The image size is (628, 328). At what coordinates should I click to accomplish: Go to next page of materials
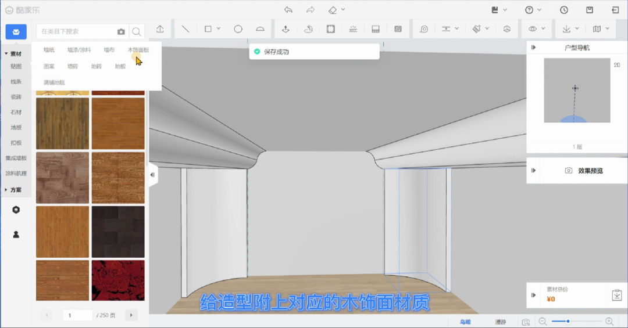coord(131,315)
